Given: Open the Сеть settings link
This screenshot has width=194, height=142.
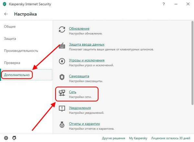Looking at the screenshot, I should (x=72, y=92).
